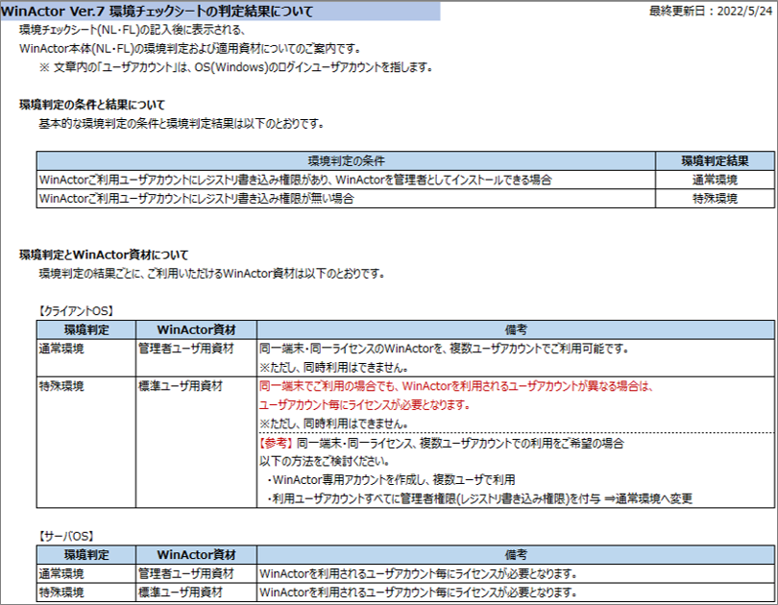Click the sentence starting 環境判定の結果ごとに

click(212, 274)
